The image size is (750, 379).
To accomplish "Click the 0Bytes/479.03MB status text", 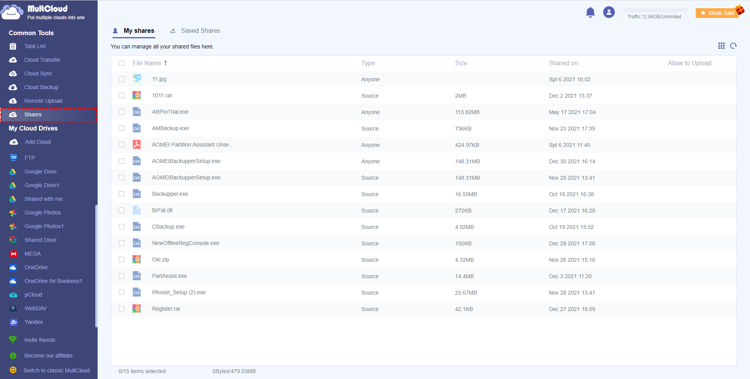I will (x=234, y=371).
